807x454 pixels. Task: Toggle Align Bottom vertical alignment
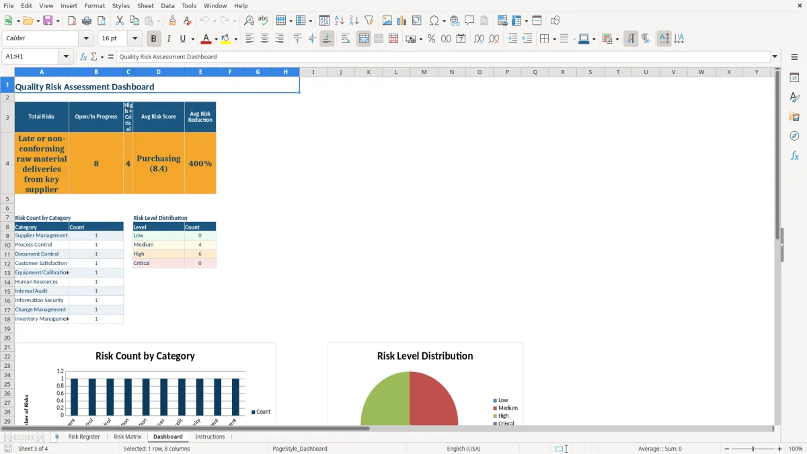tap(327, 39)
